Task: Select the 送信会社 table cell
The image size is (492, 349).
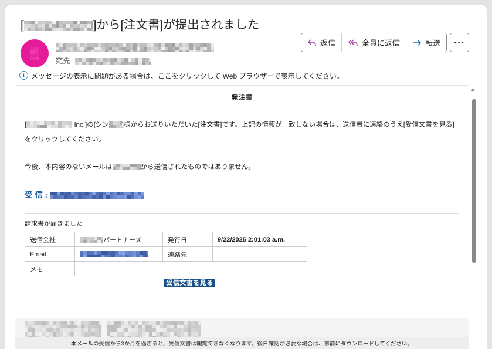Action: coord(50,239)
